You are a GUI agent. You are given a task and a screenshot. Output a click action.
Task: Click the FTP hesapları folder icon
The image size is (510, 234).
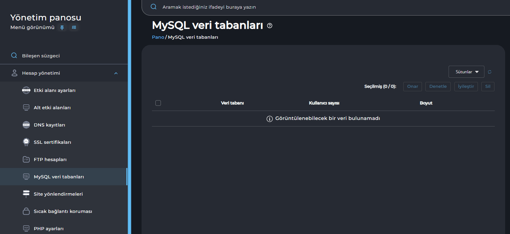coord(26,159)
